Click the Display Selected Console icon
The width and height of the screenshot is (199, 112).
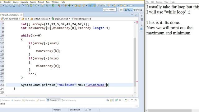click(120, 100)
